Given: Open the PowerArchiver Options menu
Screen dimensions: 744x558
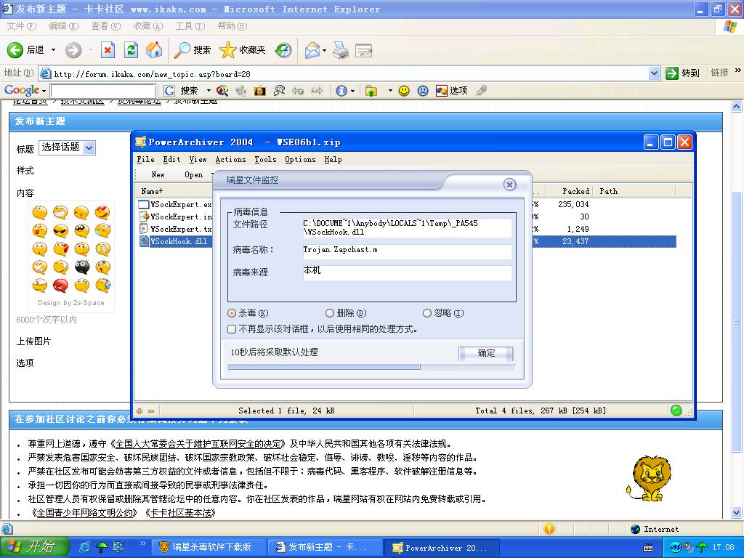Looking at the screenshot, I should [x=300, y=159].
